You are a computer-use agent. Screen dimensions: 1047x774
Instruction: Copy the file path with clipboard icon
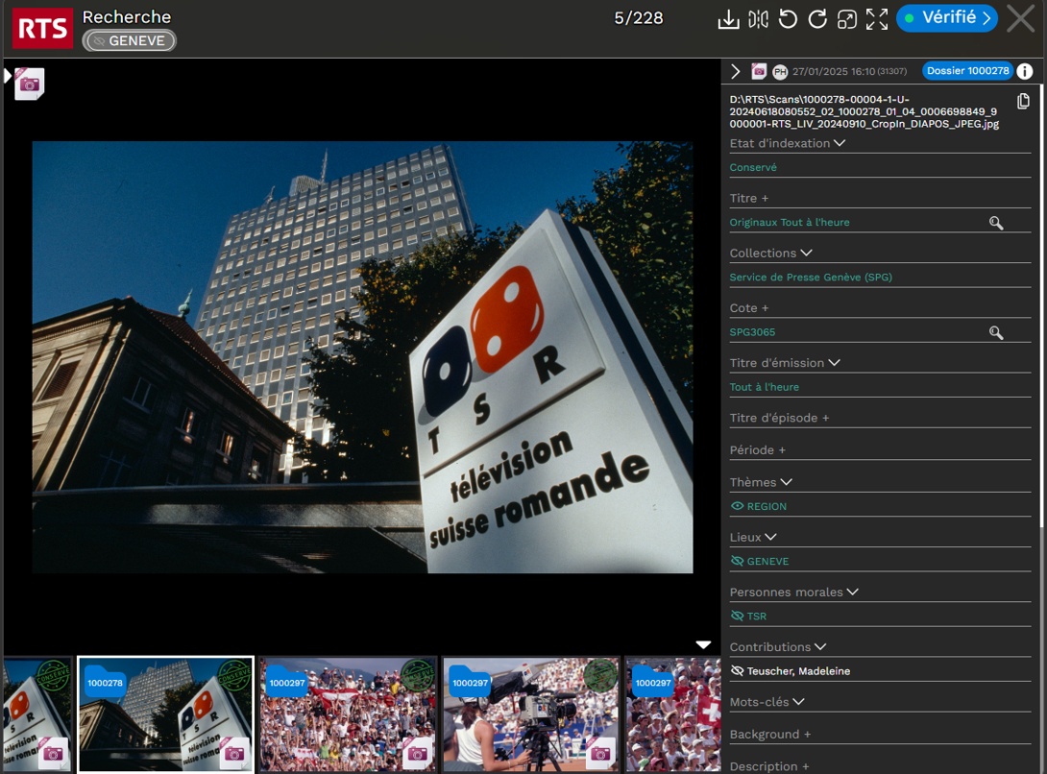coord(1023,101)
